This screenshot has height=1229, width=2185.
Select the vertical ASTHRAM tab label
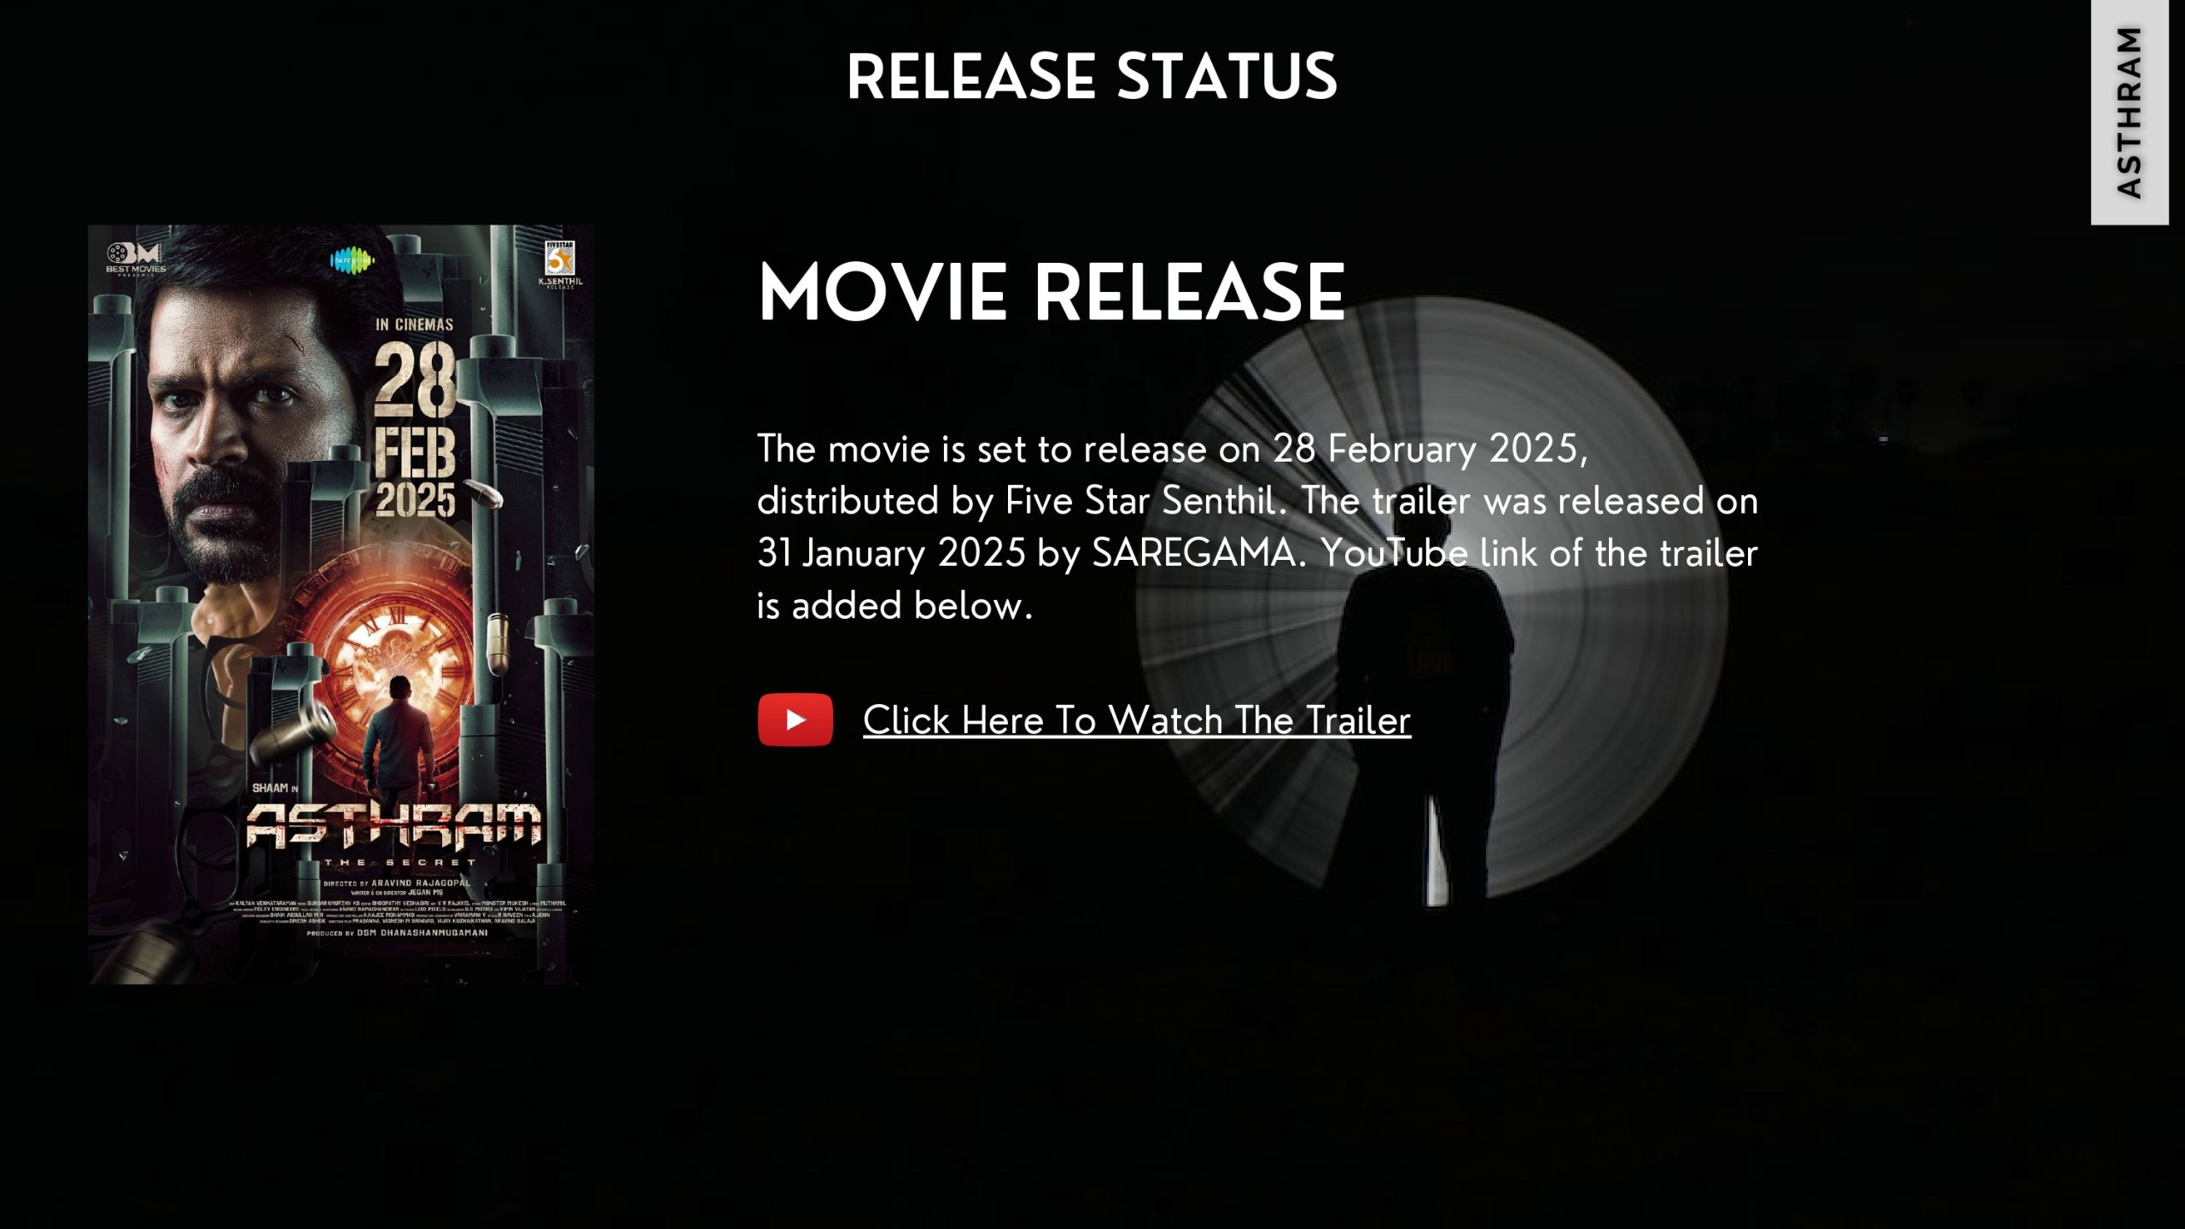tap(2130, 112)
